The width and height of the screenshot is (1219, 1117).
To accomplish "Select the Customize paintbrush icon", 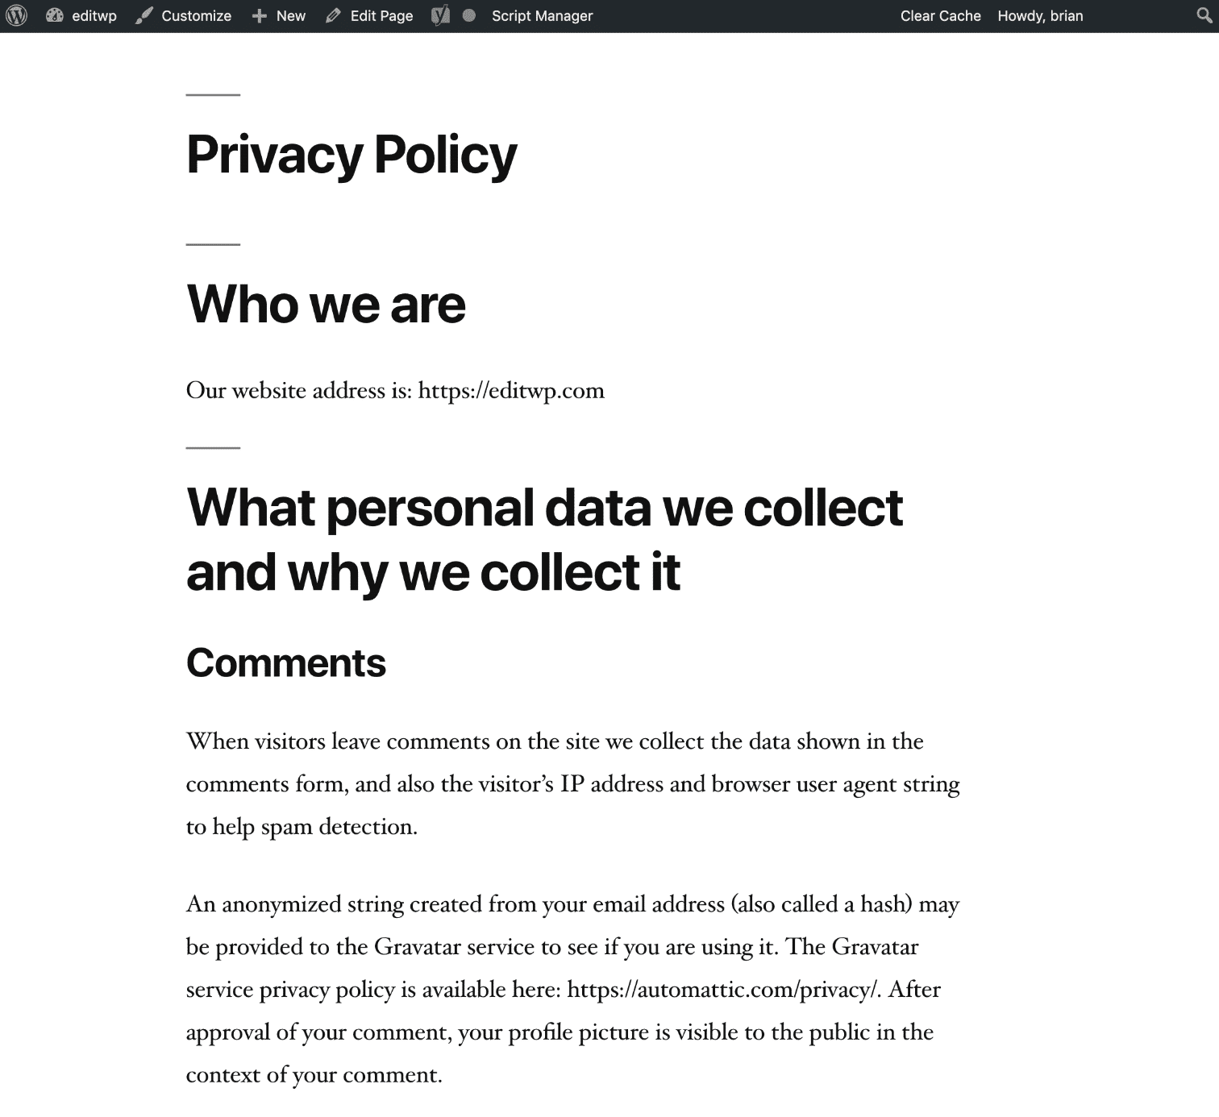I will (x=145, y=15).
